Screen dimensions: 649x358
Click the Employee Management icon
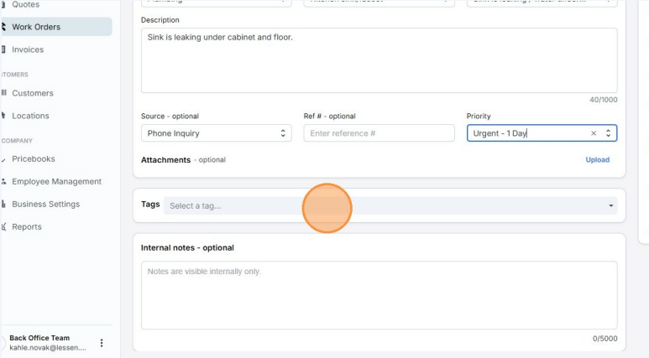3,182
